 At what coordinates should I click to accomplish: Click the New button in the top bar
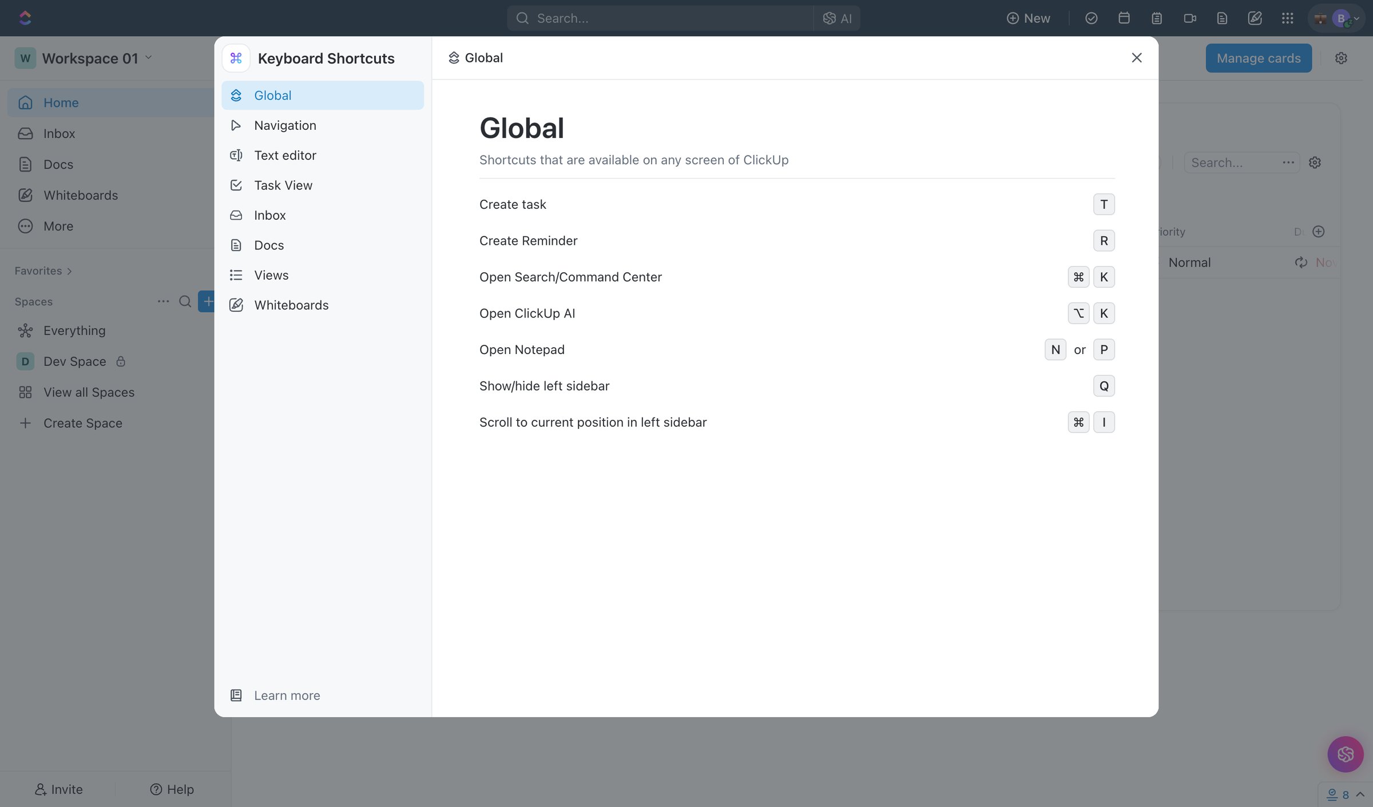[1029, 18]
